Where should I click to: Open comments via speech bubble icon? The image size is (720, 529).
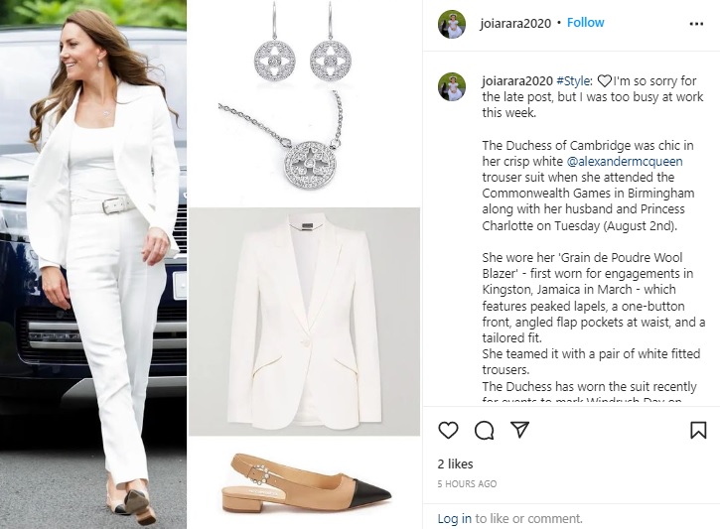[x=484, y=431]
